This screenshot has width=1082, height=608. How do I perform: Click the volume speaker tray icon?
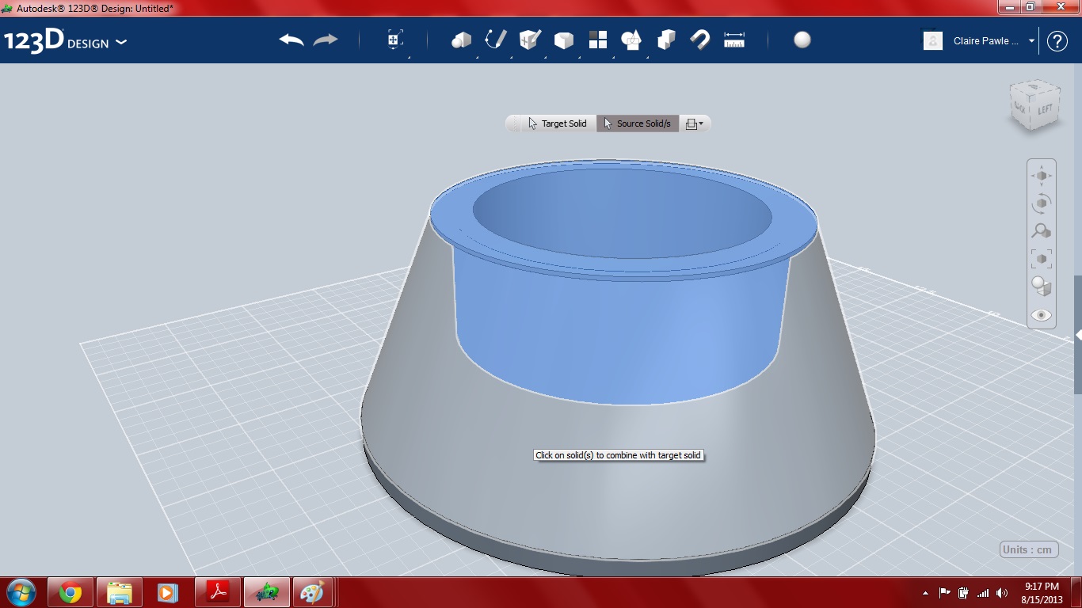(1002, 593)
